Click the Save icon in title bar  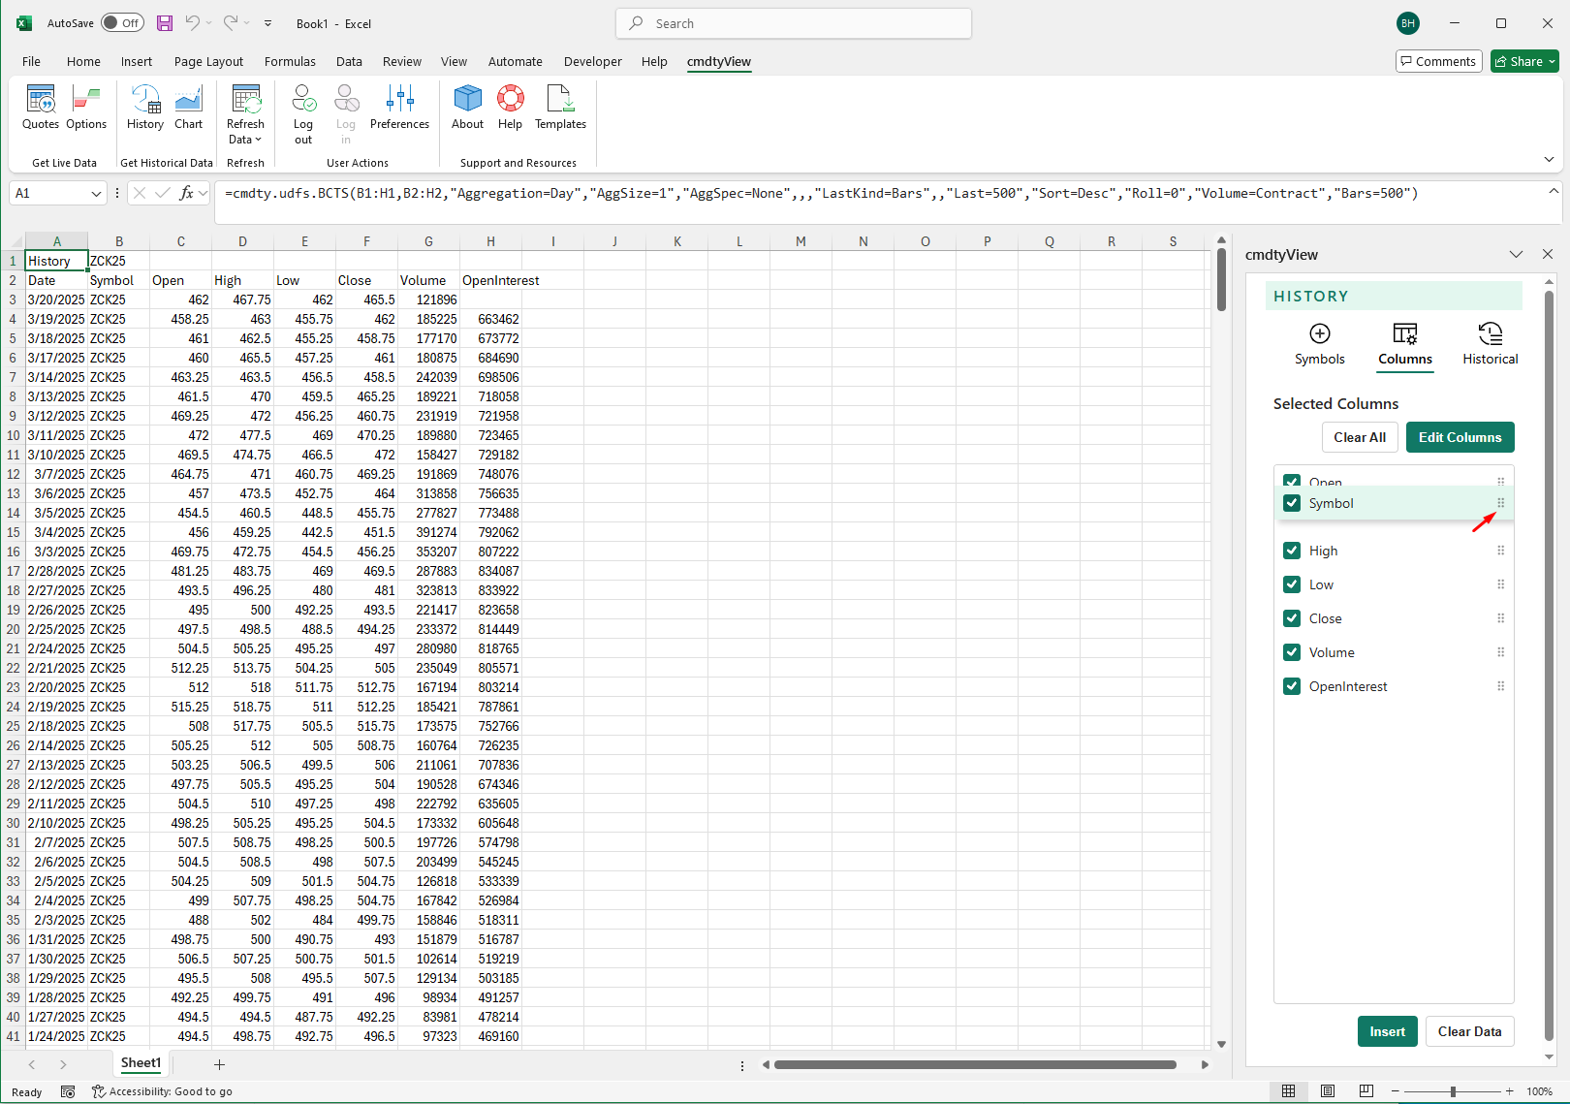coord(165,23)
